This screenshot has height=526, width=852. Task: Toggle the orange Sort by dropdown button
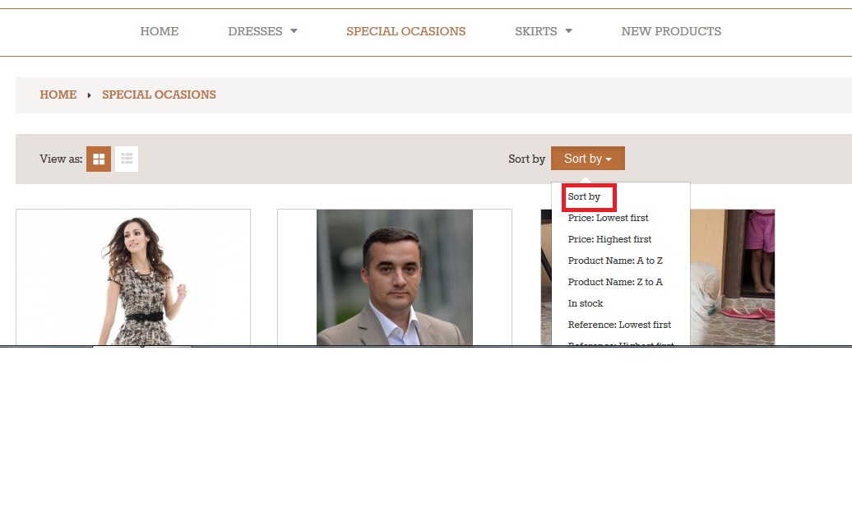(588, 159)
